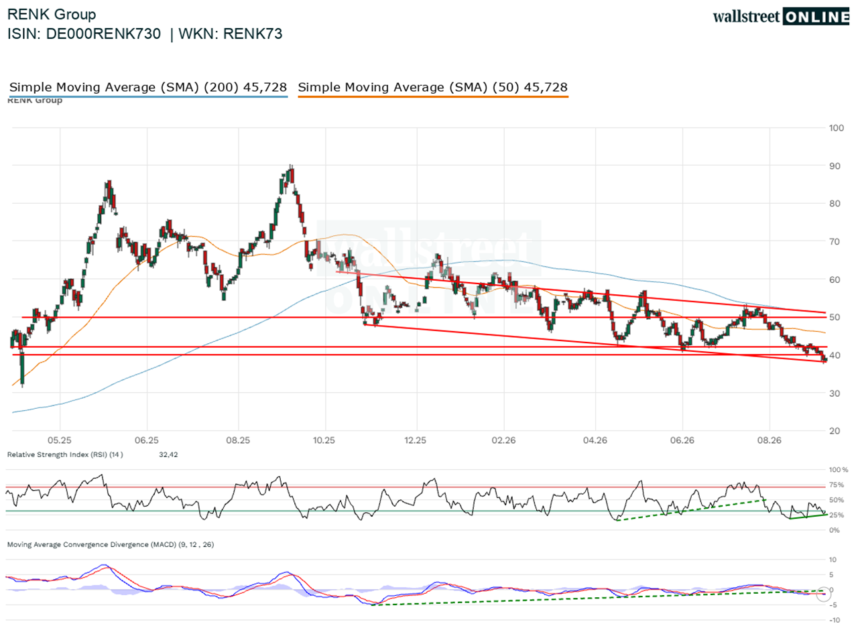Screen dimensions: 858x630
Task: Click the 08.25 date label on time axis
Action: pos(238,440)
